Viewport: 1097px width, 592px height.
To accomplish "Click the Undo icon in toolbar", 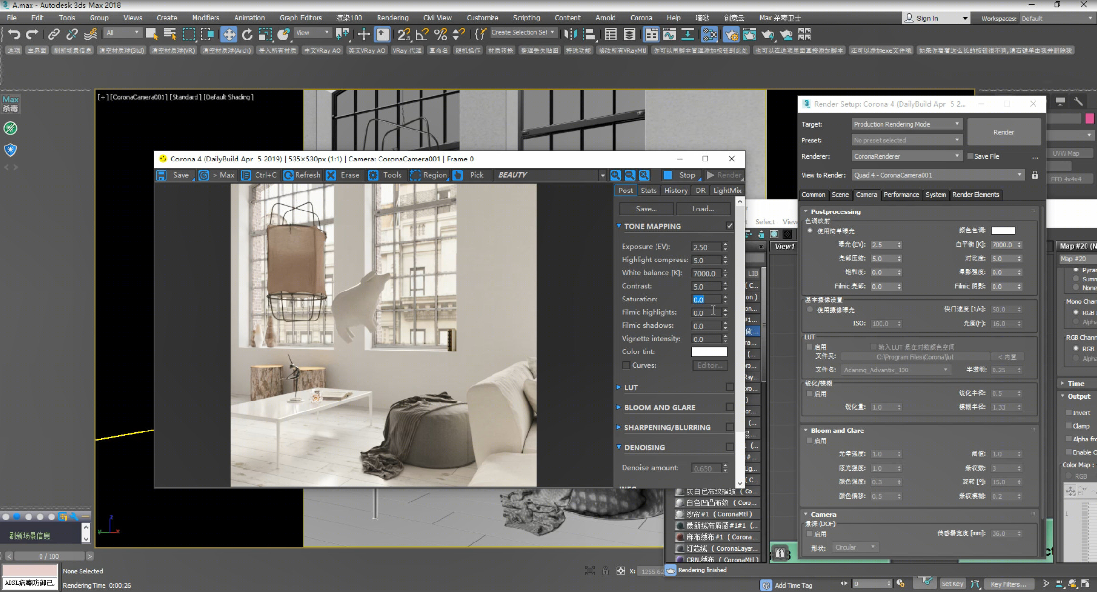I will 12,33.
